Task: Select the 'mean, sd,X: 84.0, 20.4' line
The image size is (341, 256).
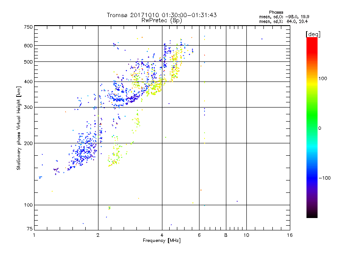Action: [x=283, y=21]
